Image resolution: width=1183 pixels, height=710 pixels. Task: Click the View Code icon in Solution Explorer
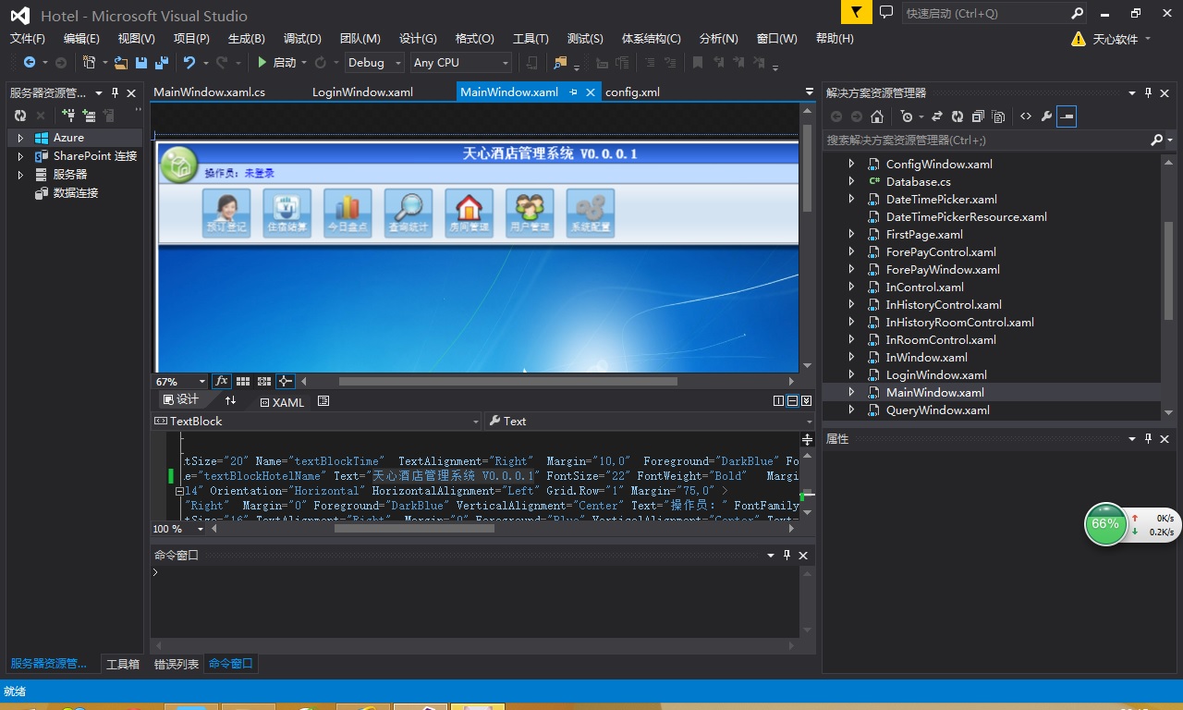[x=1025, y=116]
